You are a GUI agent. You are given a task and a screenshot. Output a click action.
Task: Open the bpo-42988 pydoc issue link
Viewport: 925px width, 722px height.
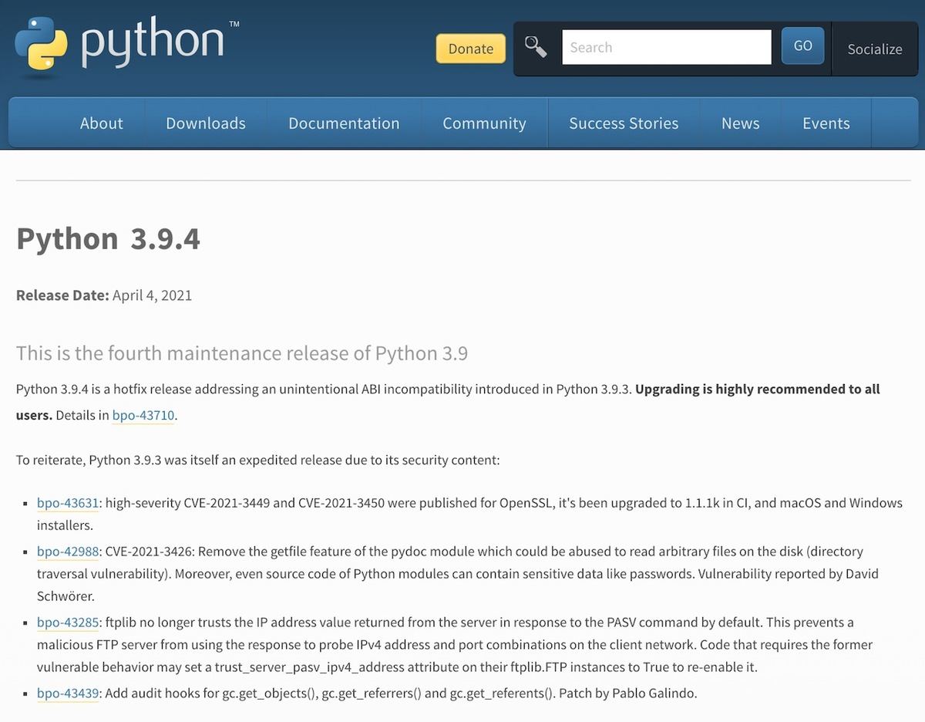[x=68, y=552]
